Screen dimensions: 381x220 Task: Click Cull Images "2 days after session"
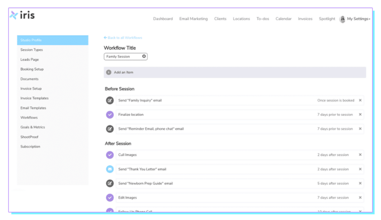tap(333, 155)
